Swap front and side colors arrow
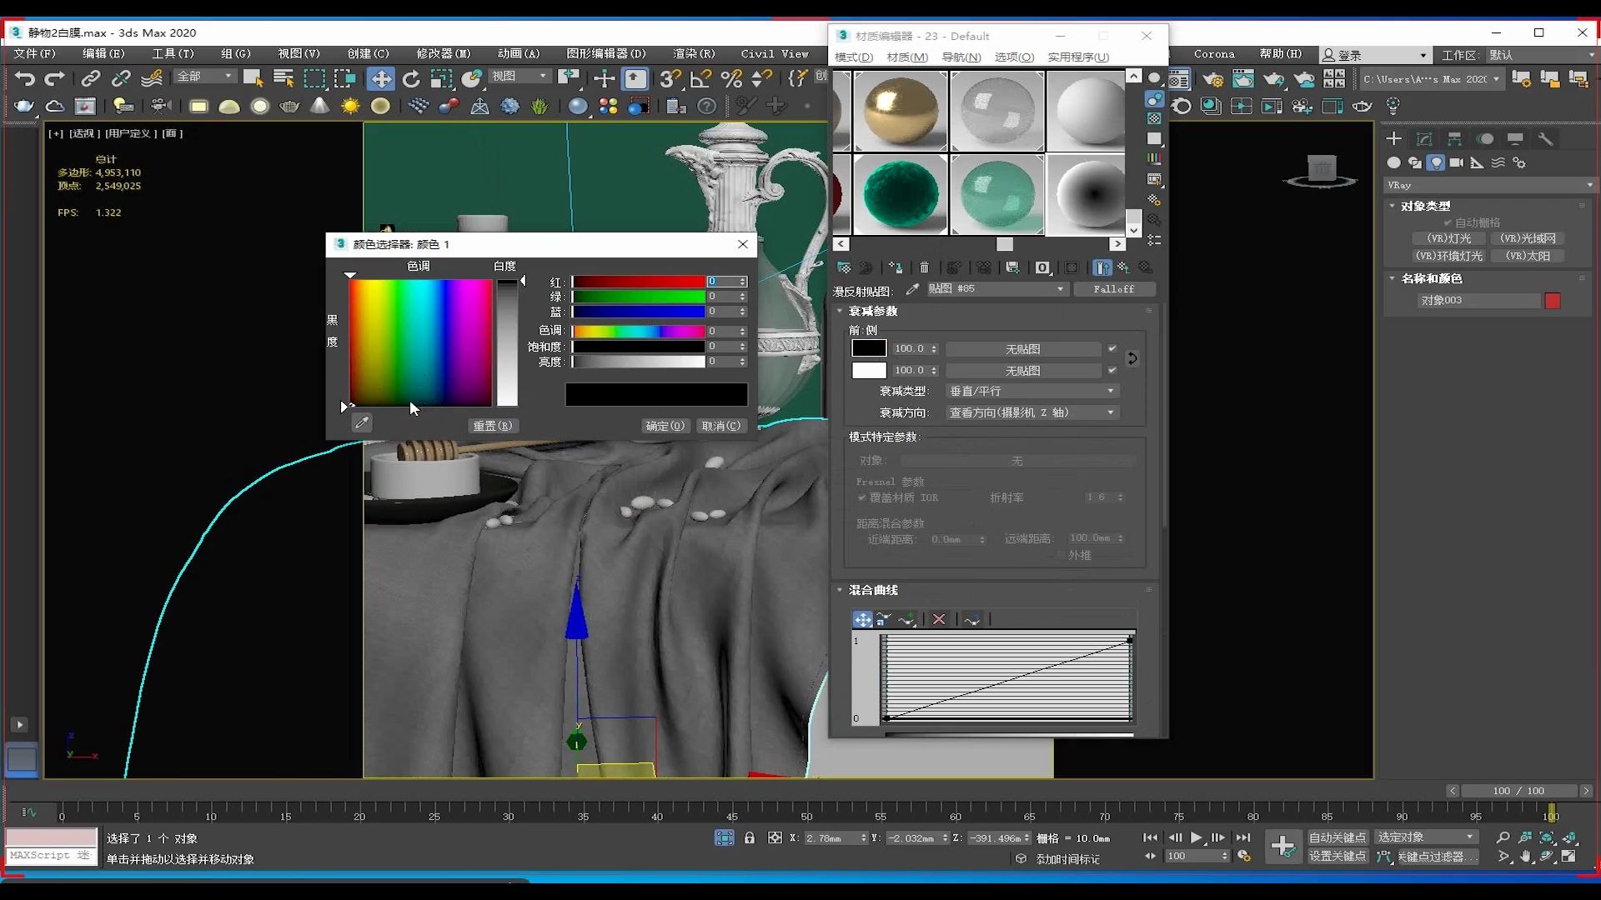Image resolution: width=1601 pixels, height=900 pixels. pyautogui.click(x=1132, y=358)
